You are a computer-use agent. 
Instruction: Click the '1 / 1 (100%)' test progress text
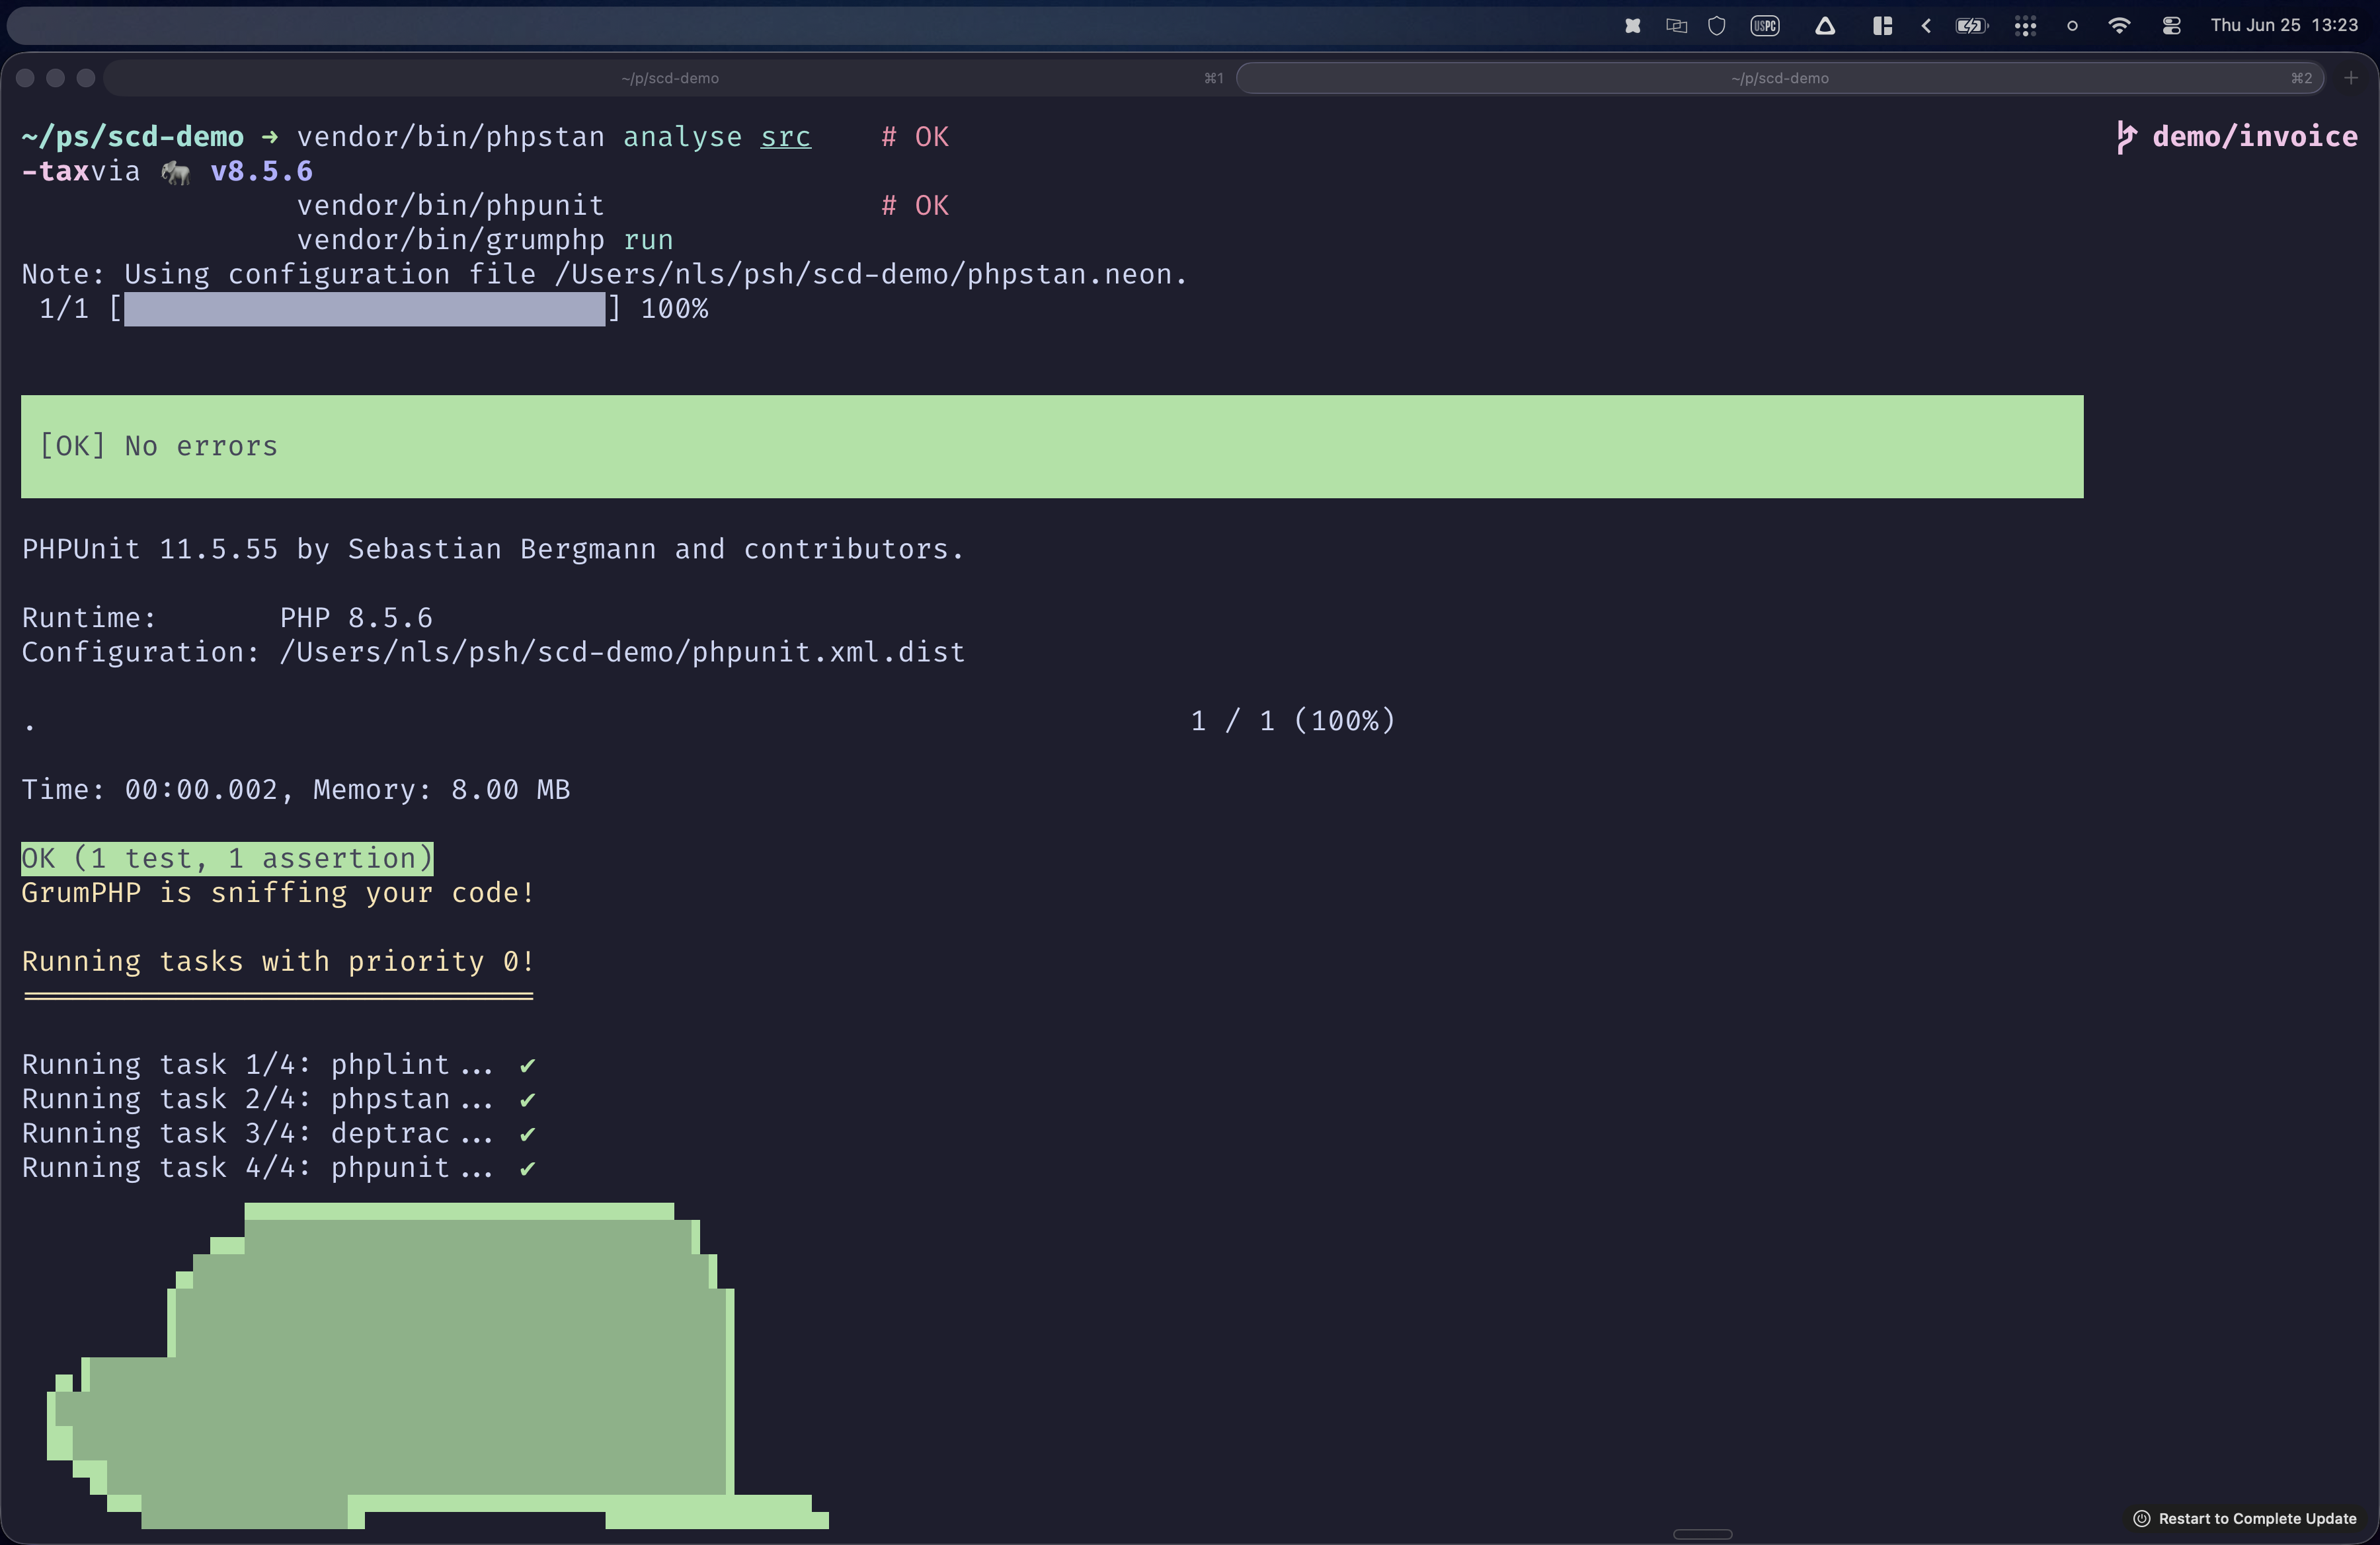tap(1292, 720)
